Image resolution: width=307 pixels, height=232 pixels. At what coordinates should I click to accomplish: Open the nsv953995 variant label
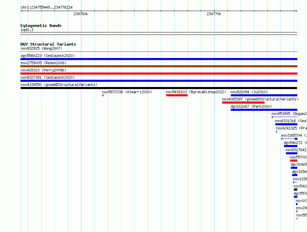coord(289,114)
